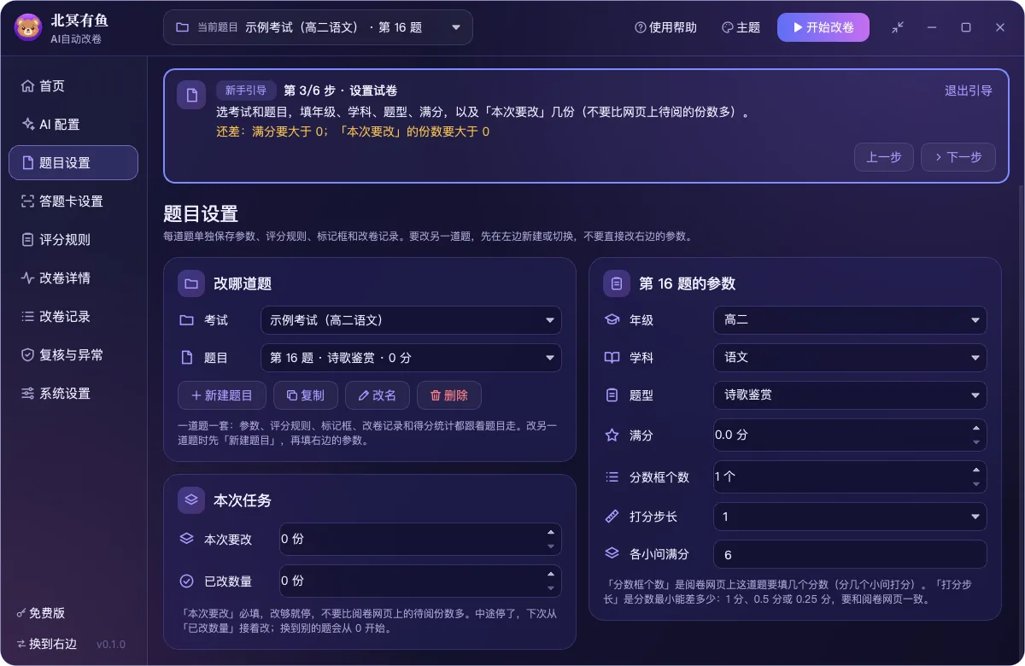Open the 当前题目 selector dropdown
The image size is (1025, 666).
click(x=318, y=27)
